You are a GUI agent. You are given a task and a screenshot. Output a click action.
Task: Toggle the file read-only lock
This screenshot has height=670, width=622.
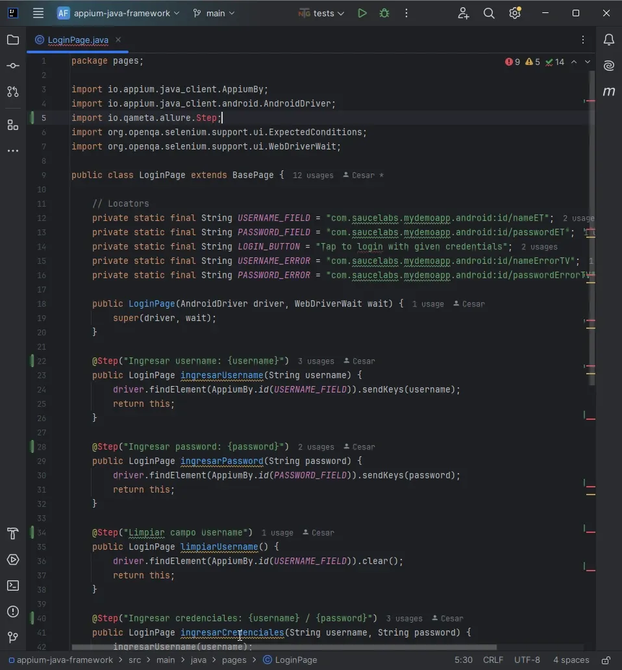click(606, 660)
